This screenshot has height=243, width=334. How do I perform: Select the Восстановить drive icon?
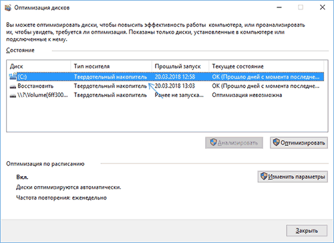[13, 86]
